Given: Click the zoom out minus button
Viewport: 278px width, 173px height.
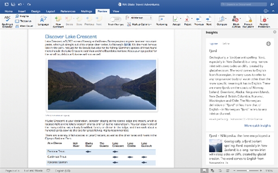Looking at the screenshot, I should [x=234, y=171].
